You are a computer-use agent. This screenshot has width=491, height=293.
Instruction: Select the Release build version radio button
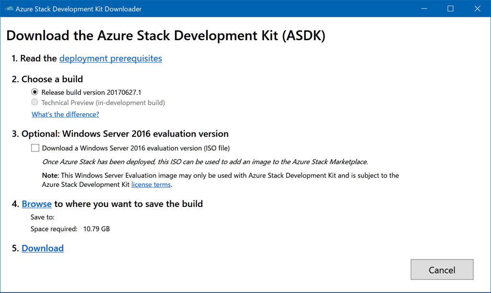(x=35, y=92)
